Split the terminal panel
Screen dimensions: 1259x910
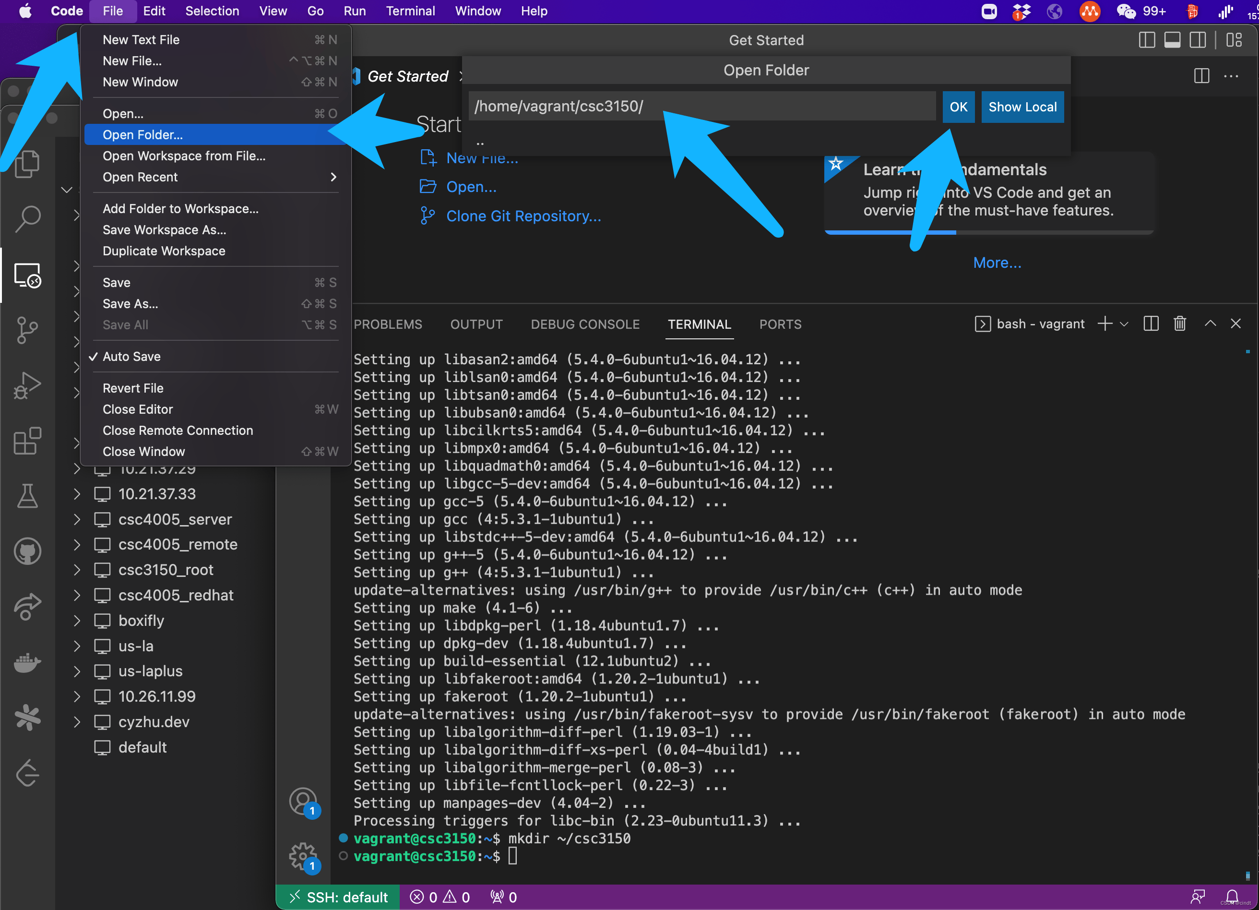coord(1151,323)
